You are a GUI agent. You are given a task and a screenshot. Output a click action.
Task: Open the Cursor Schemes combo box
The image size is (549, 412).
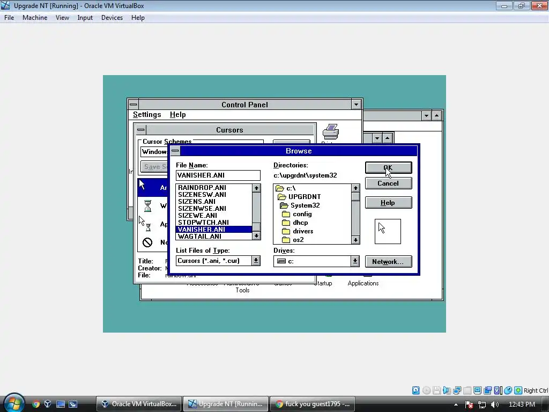pyautogui.click(x=154, y=152)
